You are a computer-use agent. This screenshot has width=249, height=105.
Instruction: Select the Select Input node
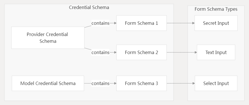click(216, 83)
